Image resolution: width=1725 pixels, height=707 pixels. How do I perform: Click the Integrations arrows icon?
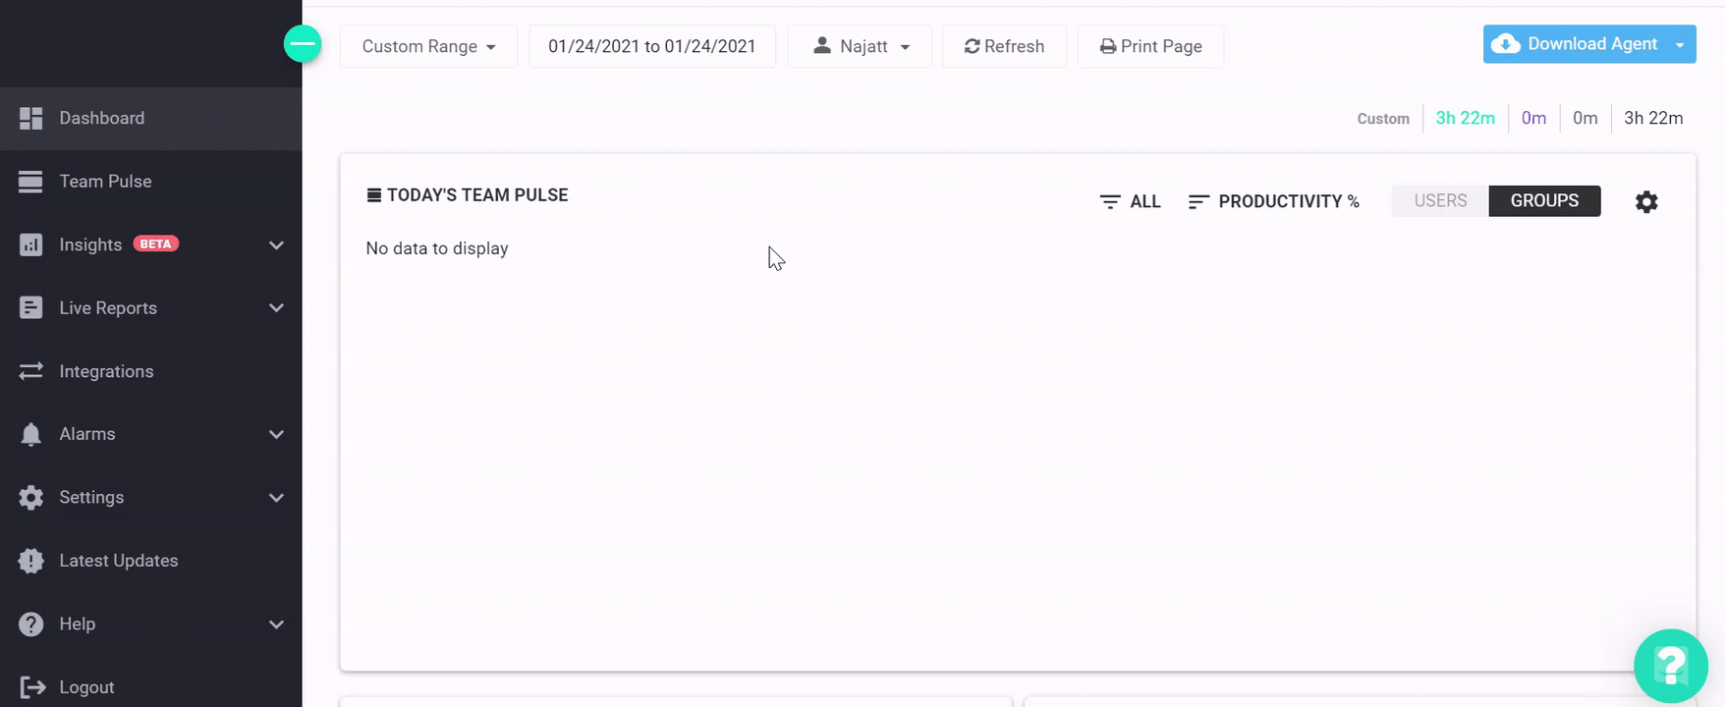tap(31, 371)
